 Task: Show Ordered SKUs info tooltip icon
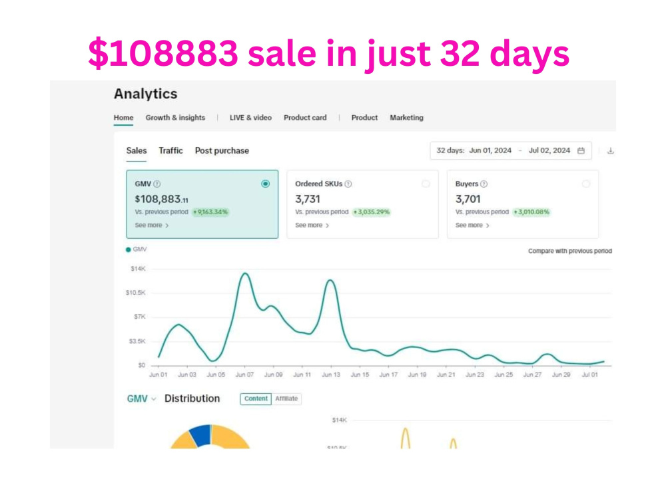tap(348, 184)
